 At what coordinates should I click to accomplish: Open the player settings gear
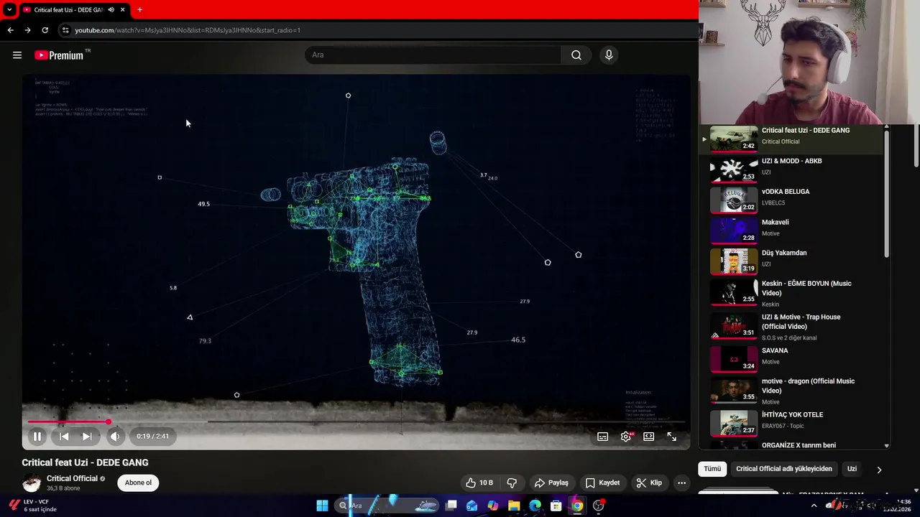(626, 437)
